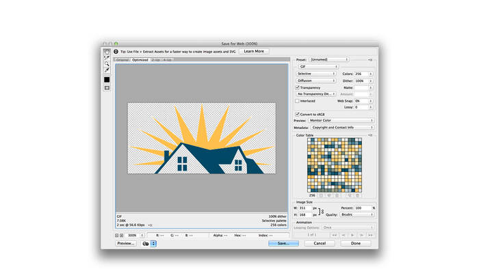Click the constrain proportions link icon
Viewport: 479px width, 269px height.
322,212
